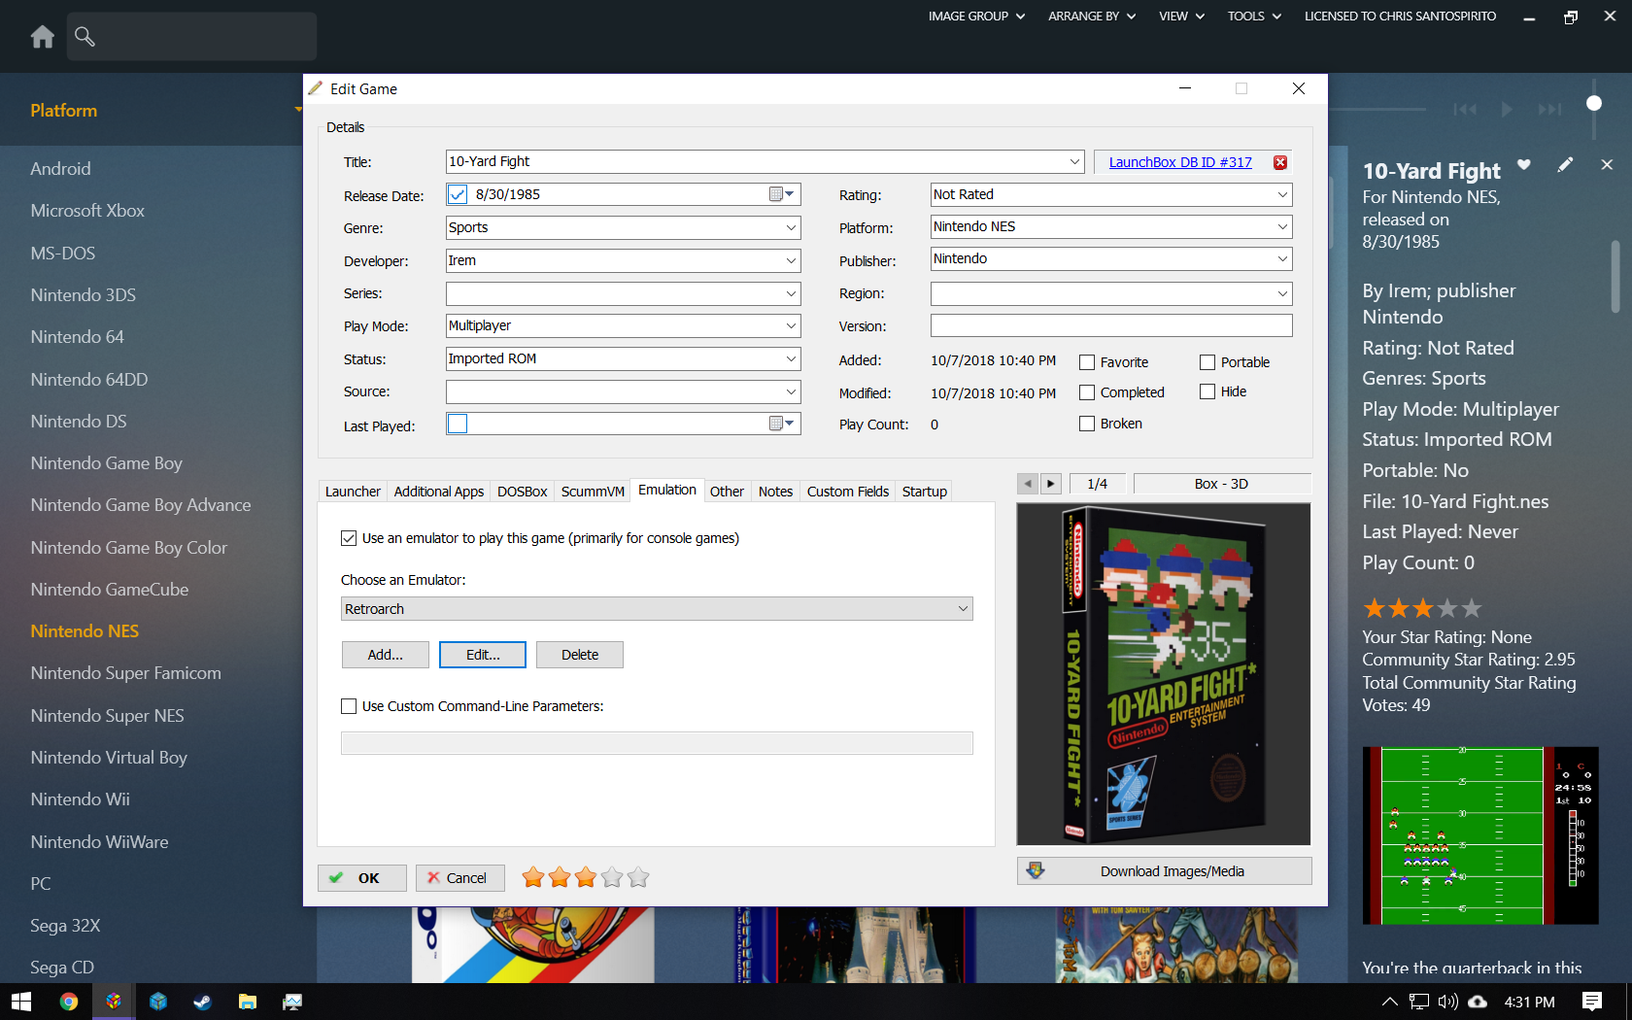
Task: Open Windows Start menu
Action: pos(21,1002)
